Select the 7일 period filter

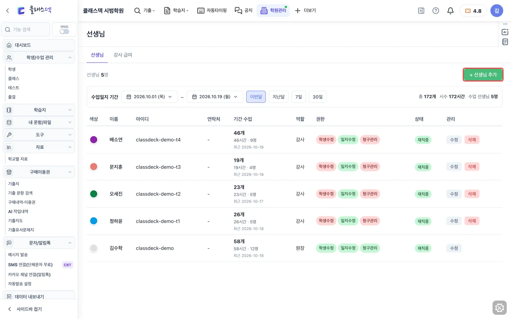(299, 97)
